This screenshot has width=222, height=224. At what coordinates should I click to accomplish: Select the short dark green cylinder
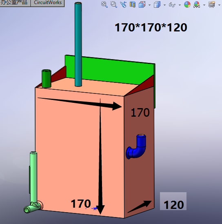(x=47, y=78)
